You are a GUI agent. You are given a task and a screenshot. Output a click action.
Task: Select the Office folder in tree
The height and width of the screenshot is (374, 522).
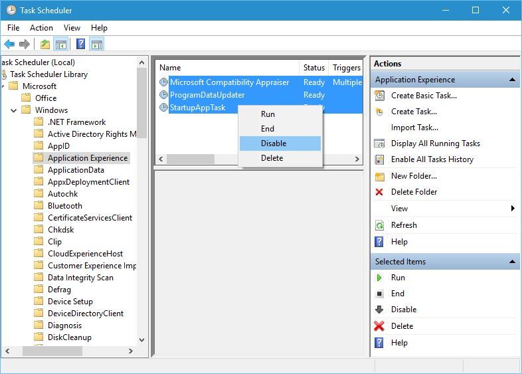pyautogui.click(x=46, y=98)
